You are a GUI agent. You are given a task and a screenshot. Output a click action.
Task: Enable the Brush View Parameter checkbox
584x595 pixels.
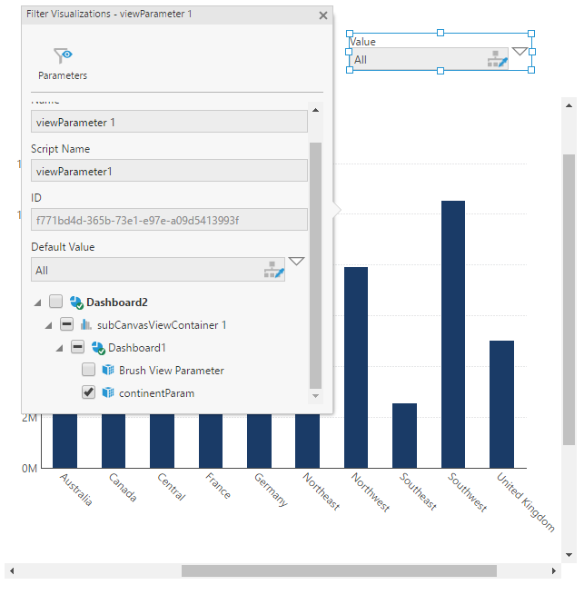coord(88,371)
